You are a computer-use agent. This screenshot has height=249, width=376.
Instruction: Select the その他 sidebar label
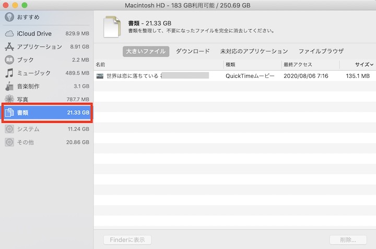point(25,142)
